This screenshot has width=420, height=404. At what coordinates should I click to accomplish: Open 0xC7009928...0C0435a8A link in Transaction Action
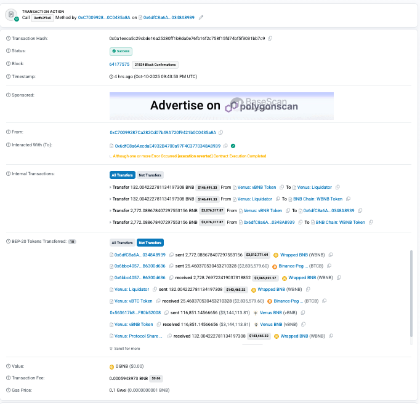tap(104, 18)
